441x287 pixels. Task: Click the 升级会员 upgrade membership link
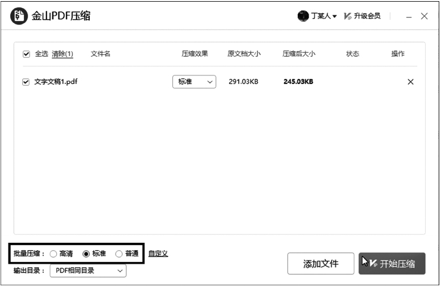click(367, 16)
